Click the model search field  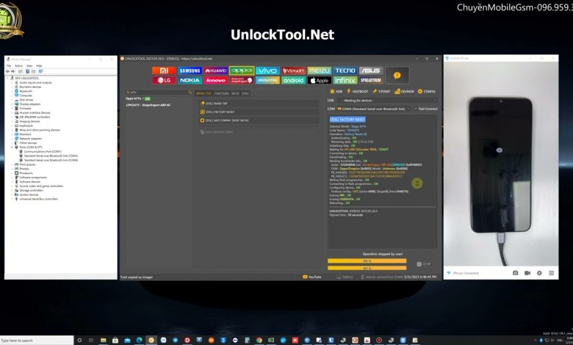[159, 92]
